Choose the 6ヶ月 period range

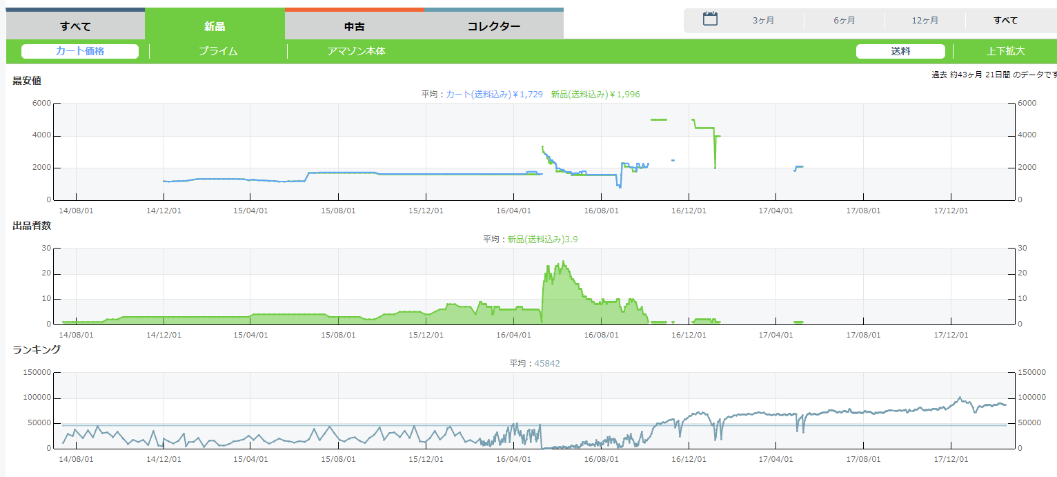tap(844, 21)
